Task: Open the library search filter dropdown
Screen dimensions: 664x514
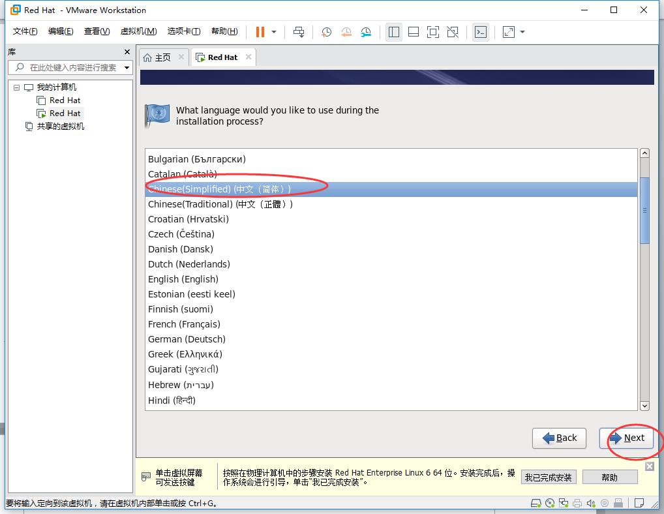Action: (x=127, y=67)
